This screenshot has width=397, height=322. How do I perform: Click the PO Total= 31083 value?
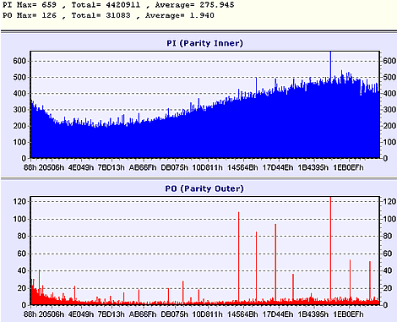click(x=101, y=15)
